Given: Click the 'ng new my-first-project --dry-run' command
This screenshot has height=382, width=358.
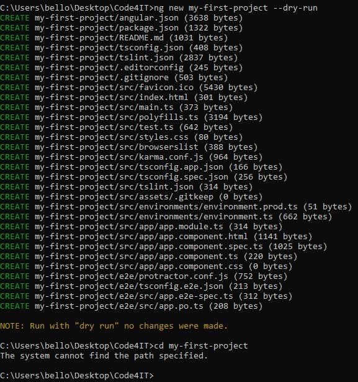Looking at the screenshot, I should coord(236,8).
